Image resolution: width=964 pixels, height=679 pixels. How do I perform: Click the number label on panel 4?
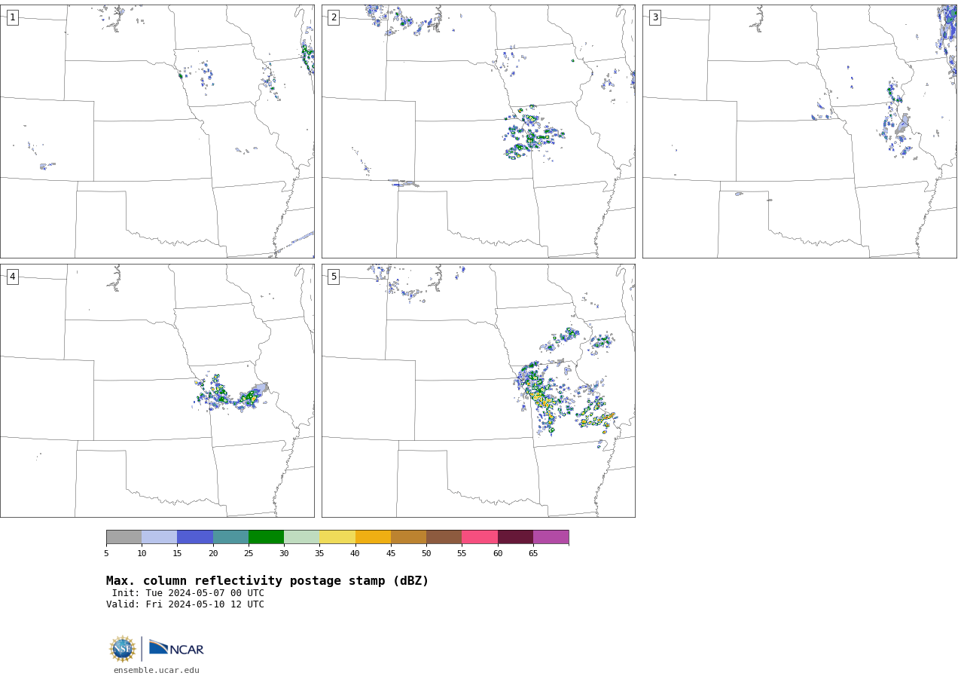12,277
